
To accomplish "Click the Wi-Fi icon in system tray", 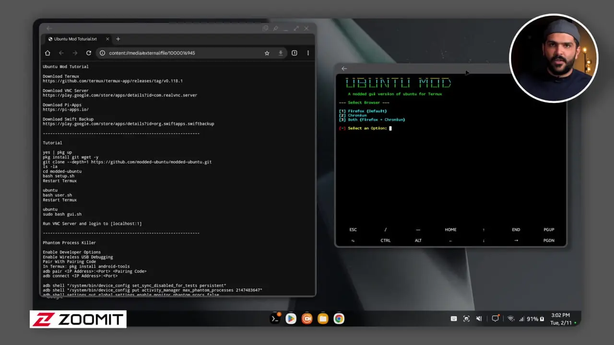I will pos(511,319).
